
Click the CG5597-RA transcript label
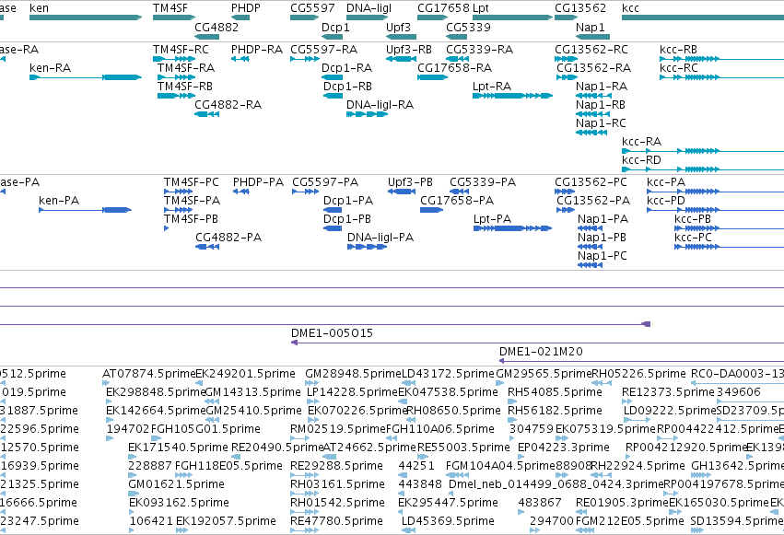(x=324, y=50)
